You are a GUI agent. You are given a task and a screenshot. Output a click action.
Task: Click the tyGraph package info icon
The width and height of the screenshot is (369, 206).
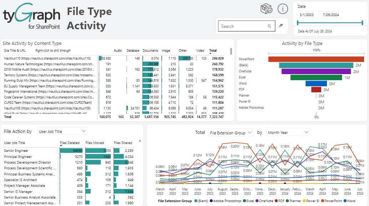click(x=266, y=9)
